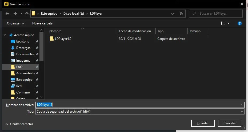Click the Guardar button
Image resolution: width=248 pixels, height=132 pixels.
(203, 123)
